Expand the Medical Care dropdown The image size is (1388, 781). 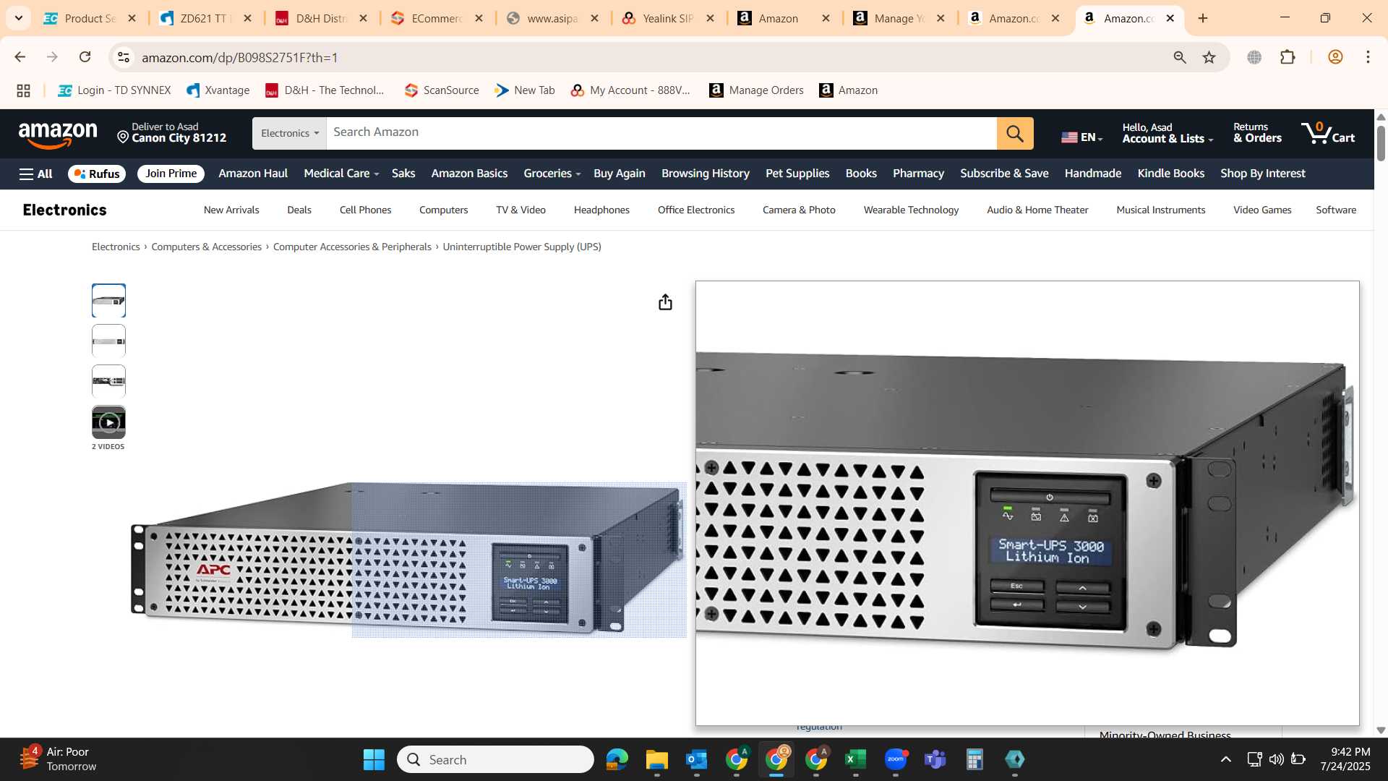[341, 174]
